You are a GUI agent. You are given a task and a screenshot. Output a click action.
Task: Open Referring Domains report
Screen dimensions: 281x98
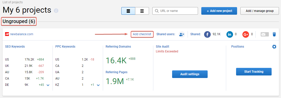pyautogui.click(x=118, y=47)
